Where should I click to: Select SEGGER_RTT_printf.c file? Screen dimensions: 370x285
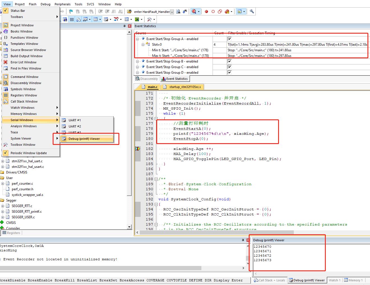pyautogui.click(x=27, y=212)
